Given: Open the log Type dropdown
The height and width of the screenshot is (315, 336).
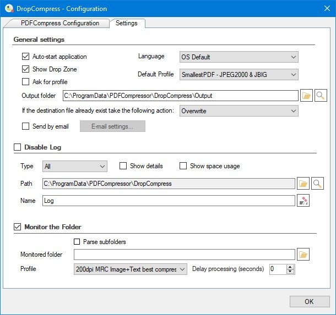Looking at the screenshot, I should pyautogui.click(x=74, y=166).
